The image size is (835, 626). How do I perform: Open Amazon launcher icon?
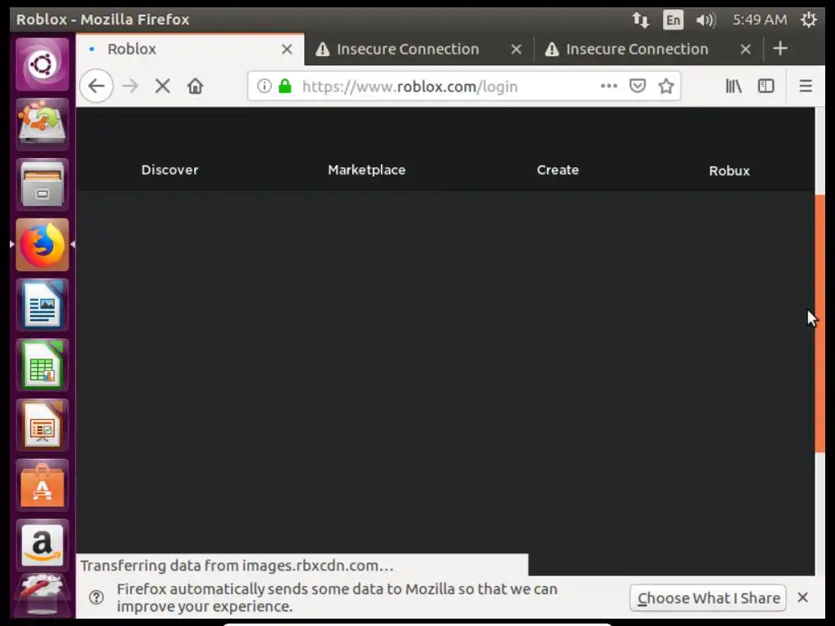coord(42,545)
